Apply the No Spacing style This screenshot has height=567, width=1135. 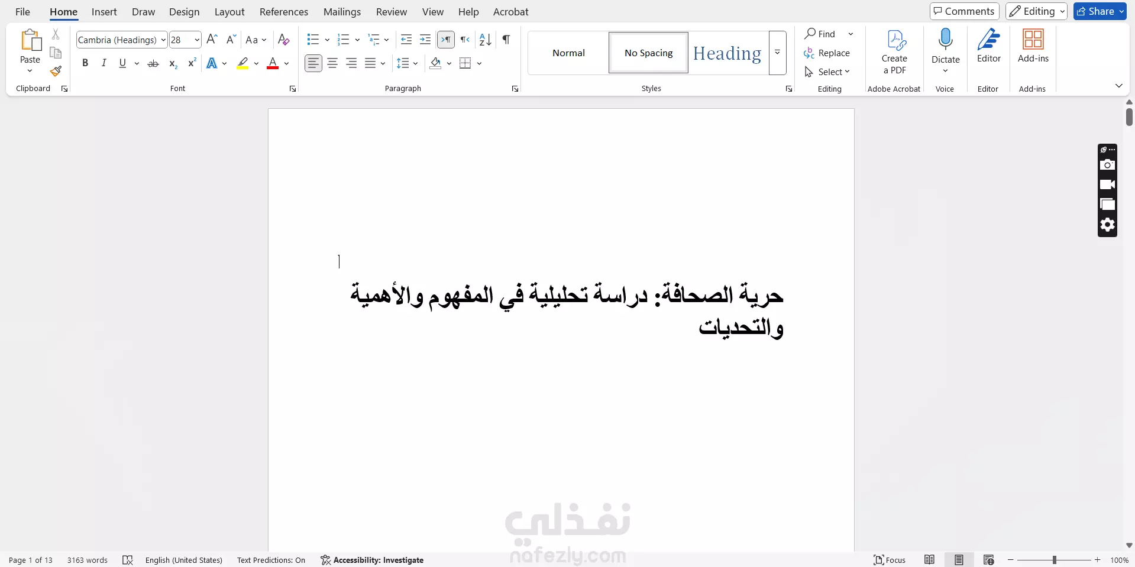point(649,53)
